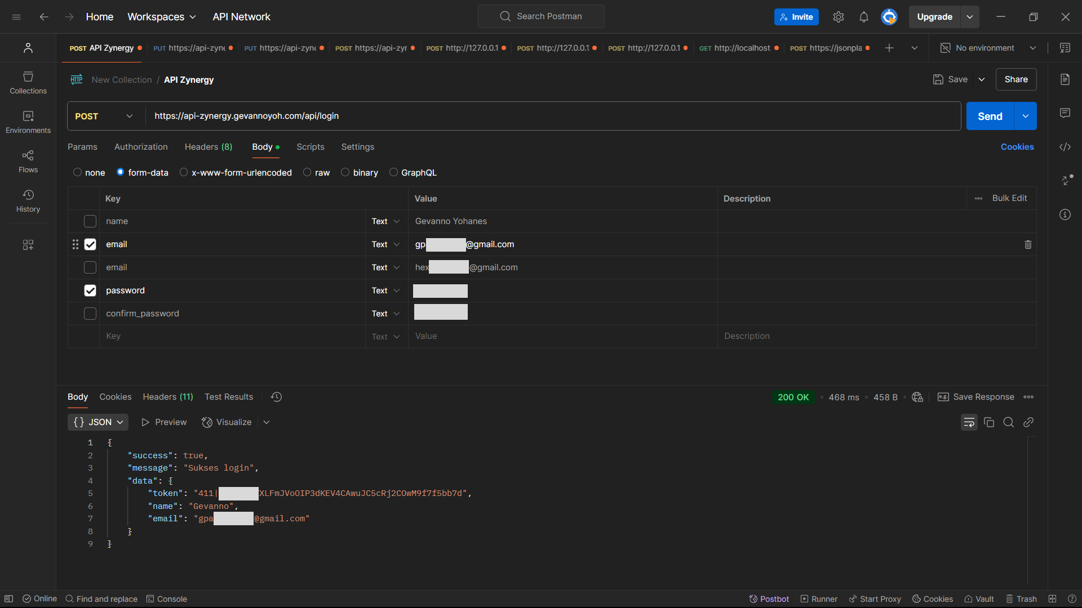Open the environment quick look icon
Screen dimensions: 1082x608
click(x=1065, y=48)
